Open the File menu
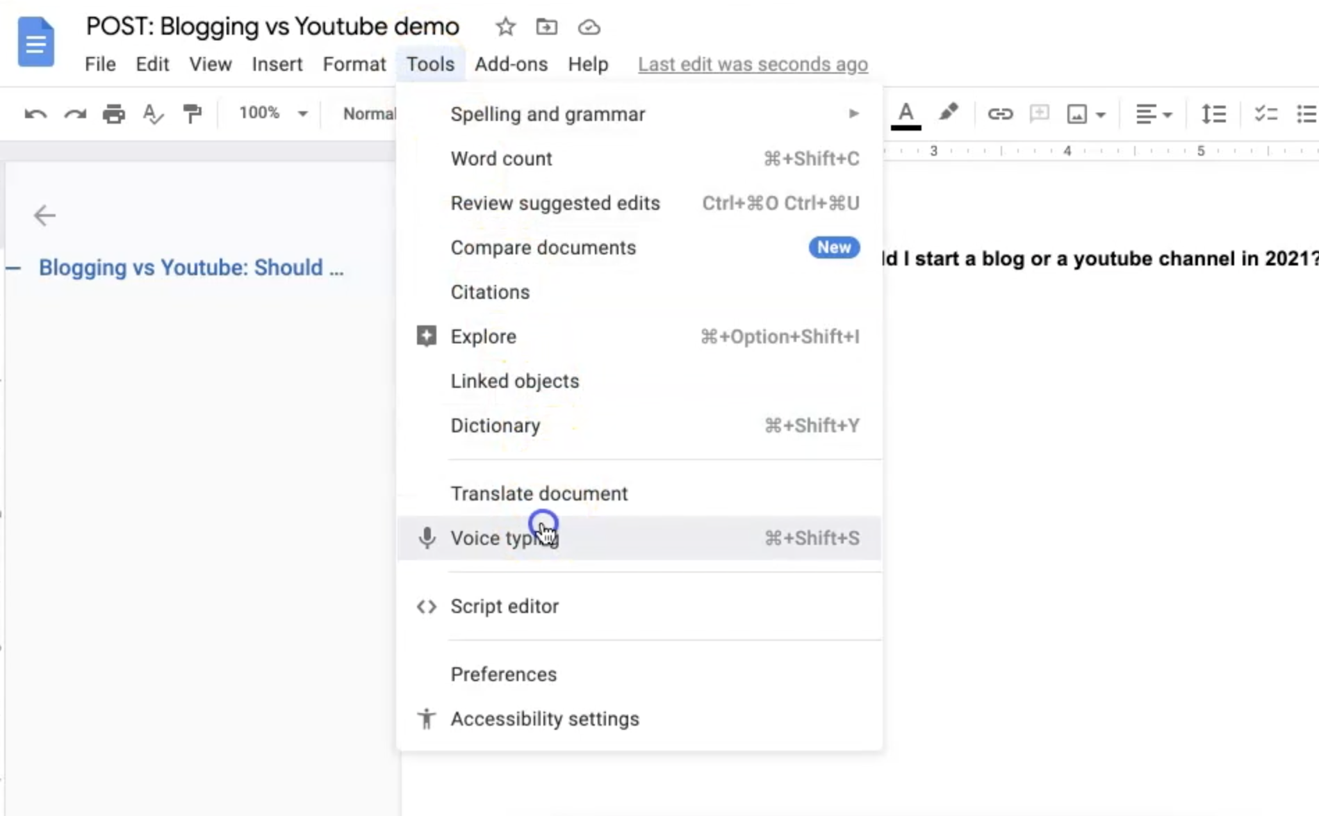 (100, 64)
